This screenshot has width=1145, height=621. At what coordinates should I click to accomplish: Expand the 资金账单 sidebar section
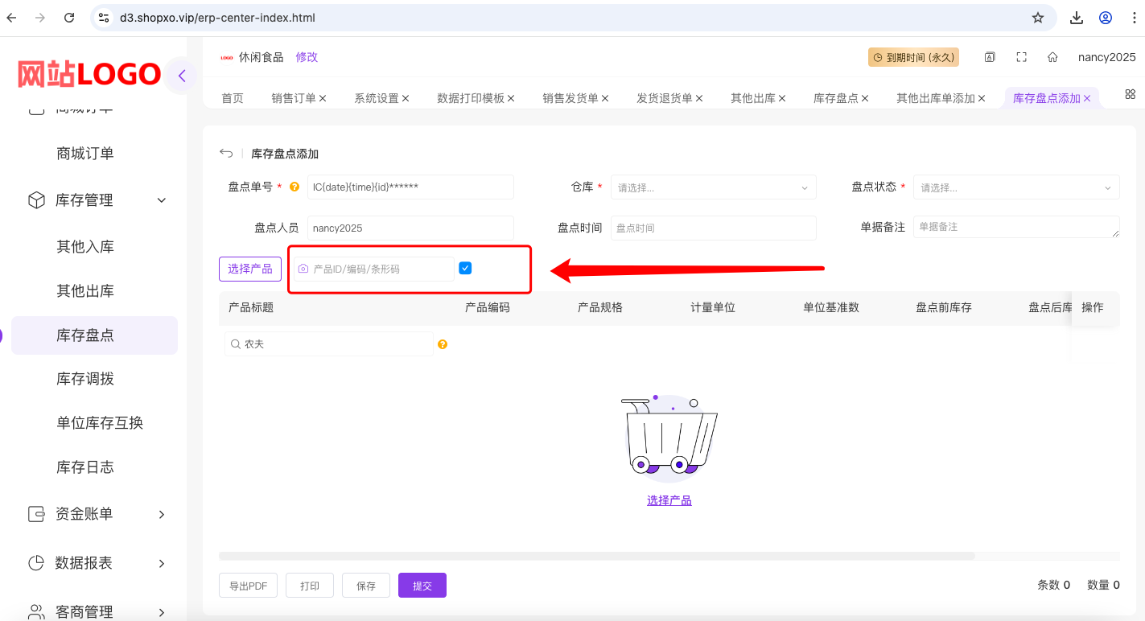[161, 514]
